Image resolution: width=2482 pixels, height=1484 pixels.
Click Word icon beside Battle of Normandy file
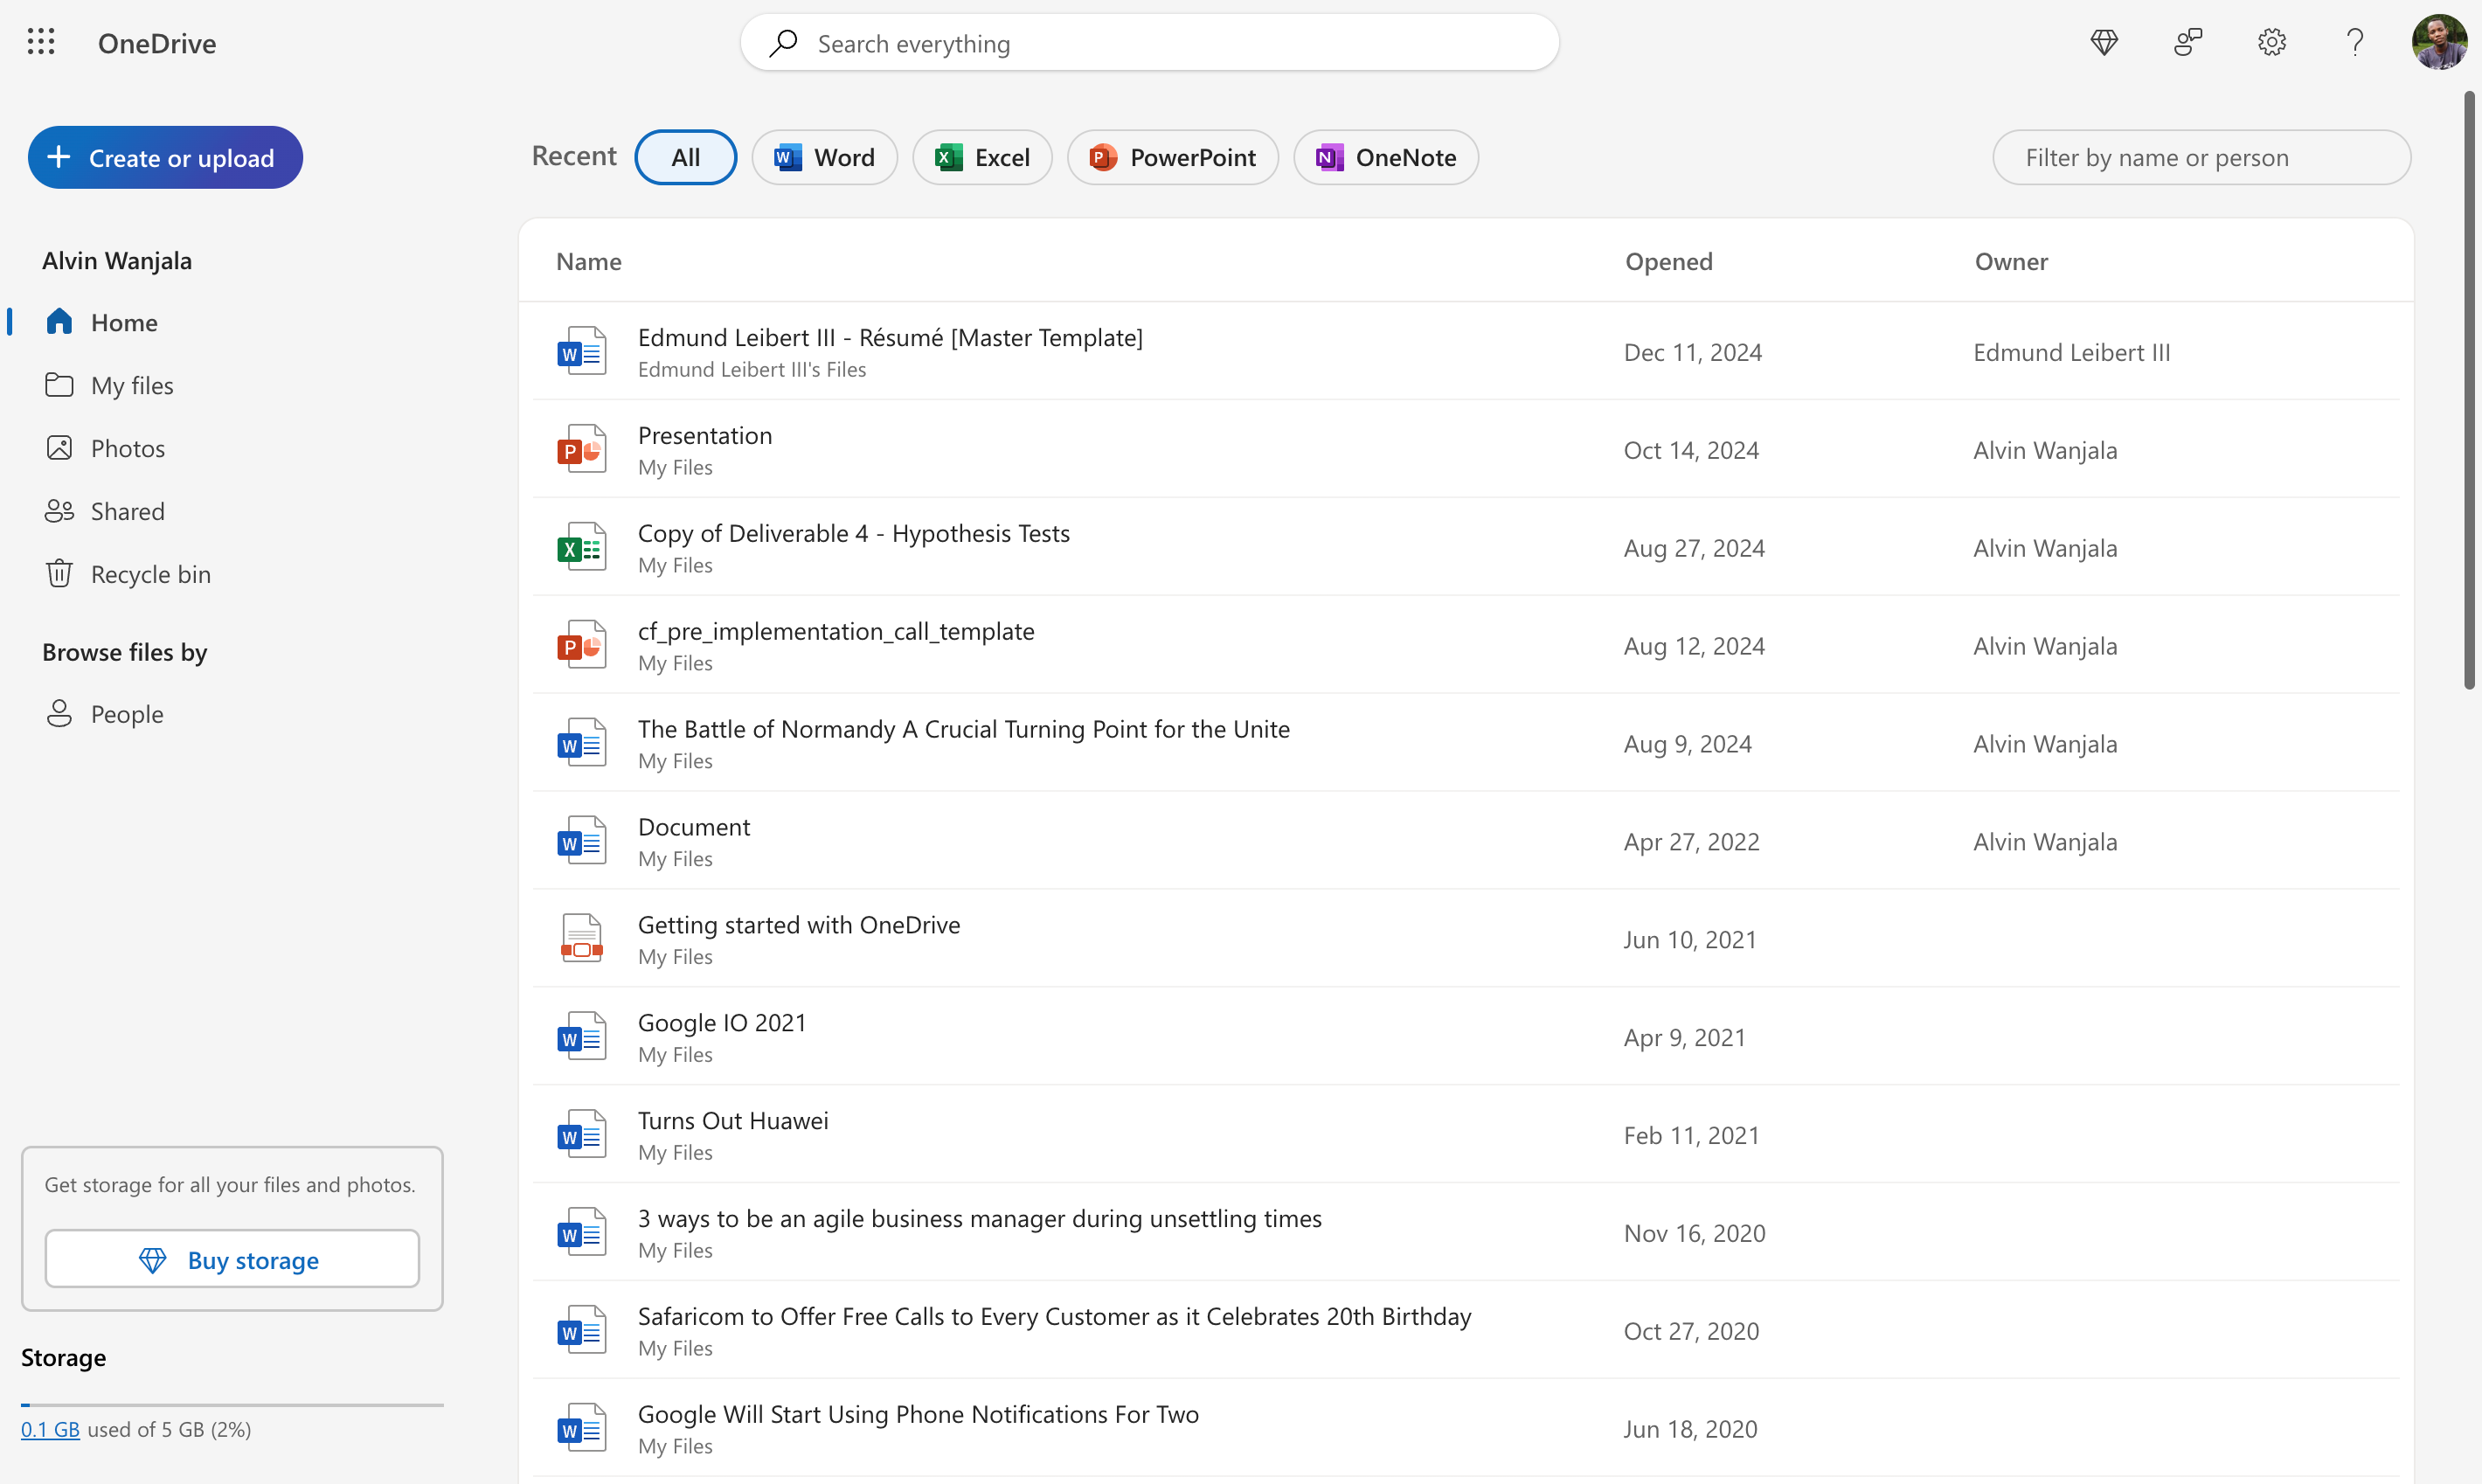coord(582,743)
